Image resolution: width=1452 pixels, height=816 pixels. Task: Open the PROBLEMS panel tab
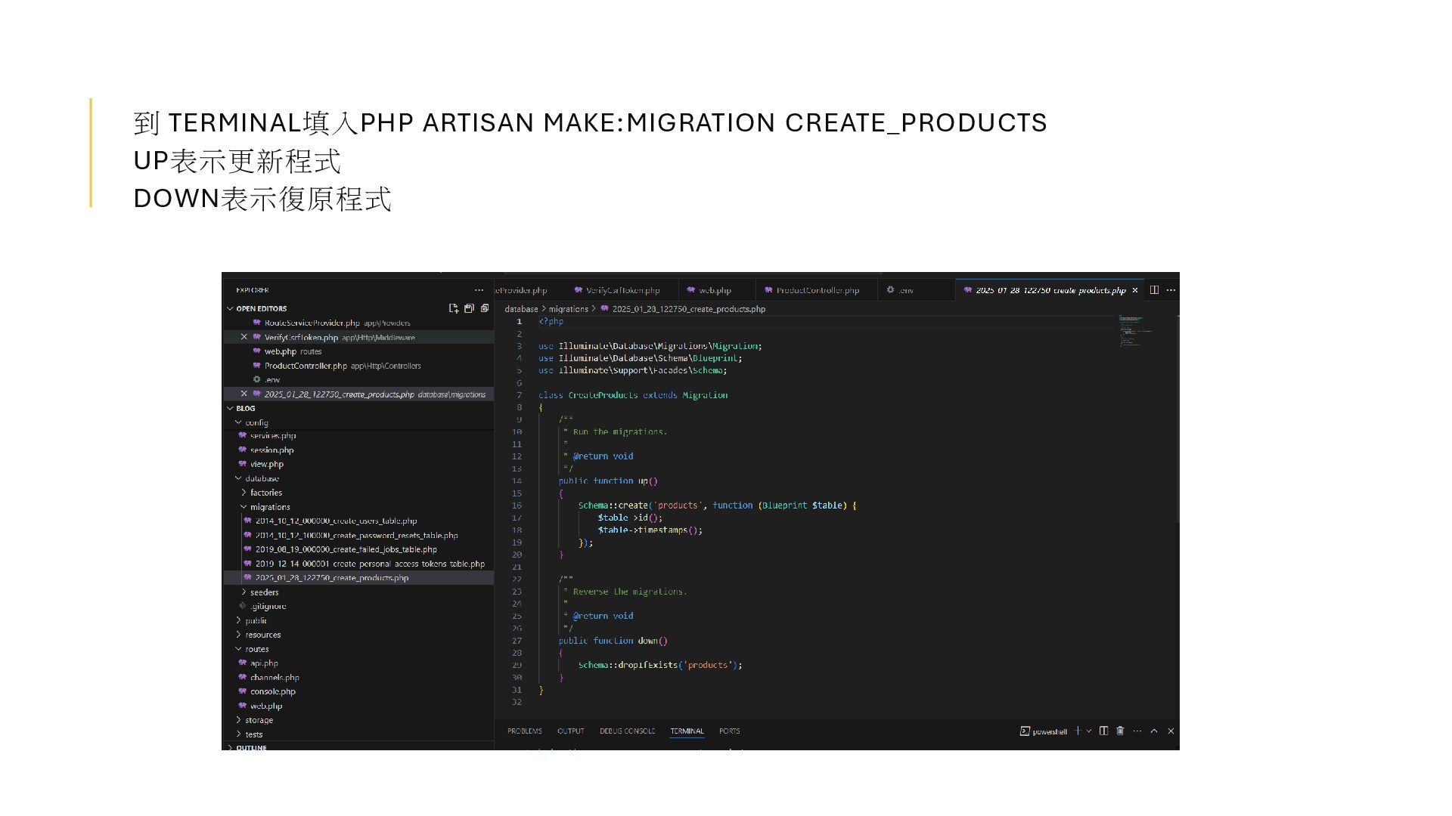525,731
